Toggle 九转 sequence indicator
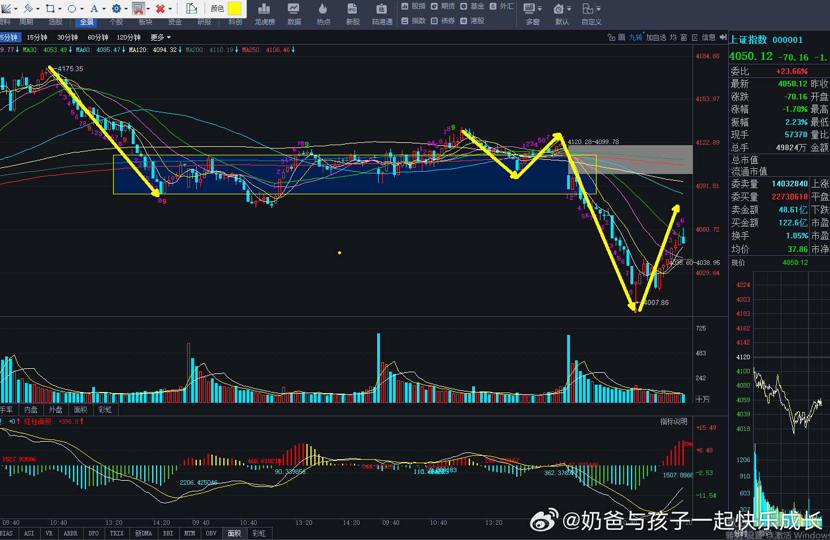The height and width of the screenshot is (540, 830). tap(636, 37)
